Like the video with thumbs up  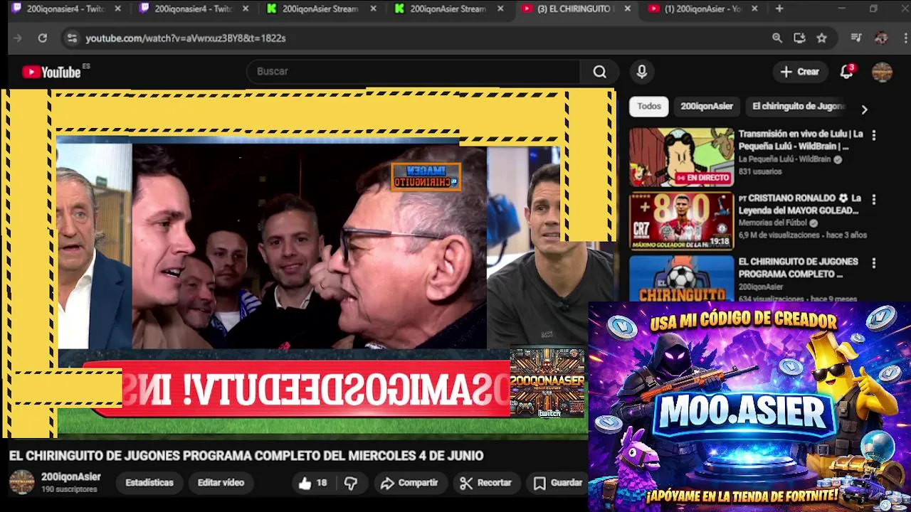pos(312,483)
